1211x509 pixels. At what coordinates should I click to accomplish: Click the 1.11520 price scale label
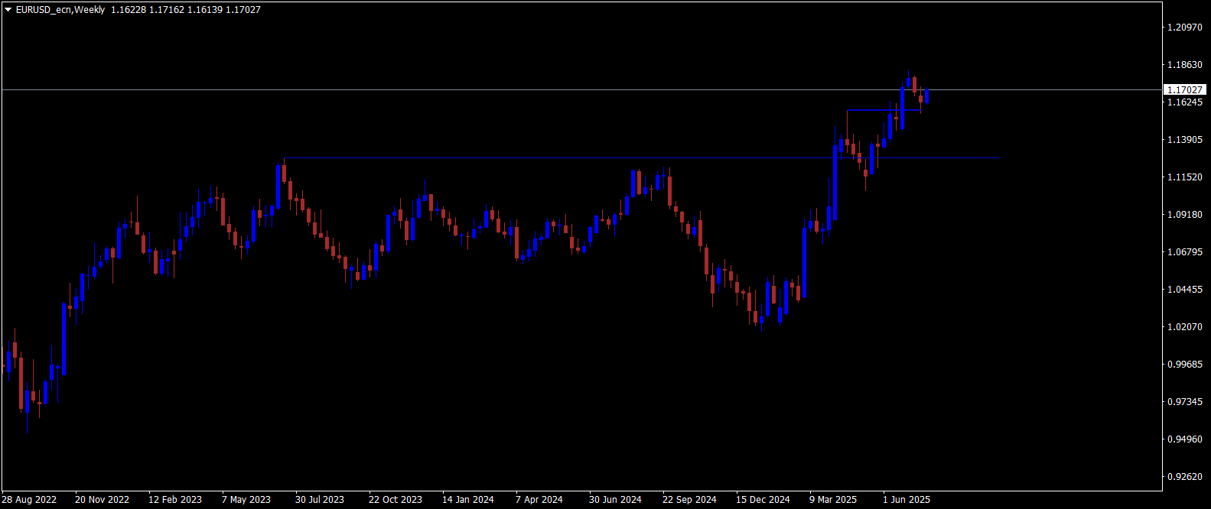tap(1185, 177)
